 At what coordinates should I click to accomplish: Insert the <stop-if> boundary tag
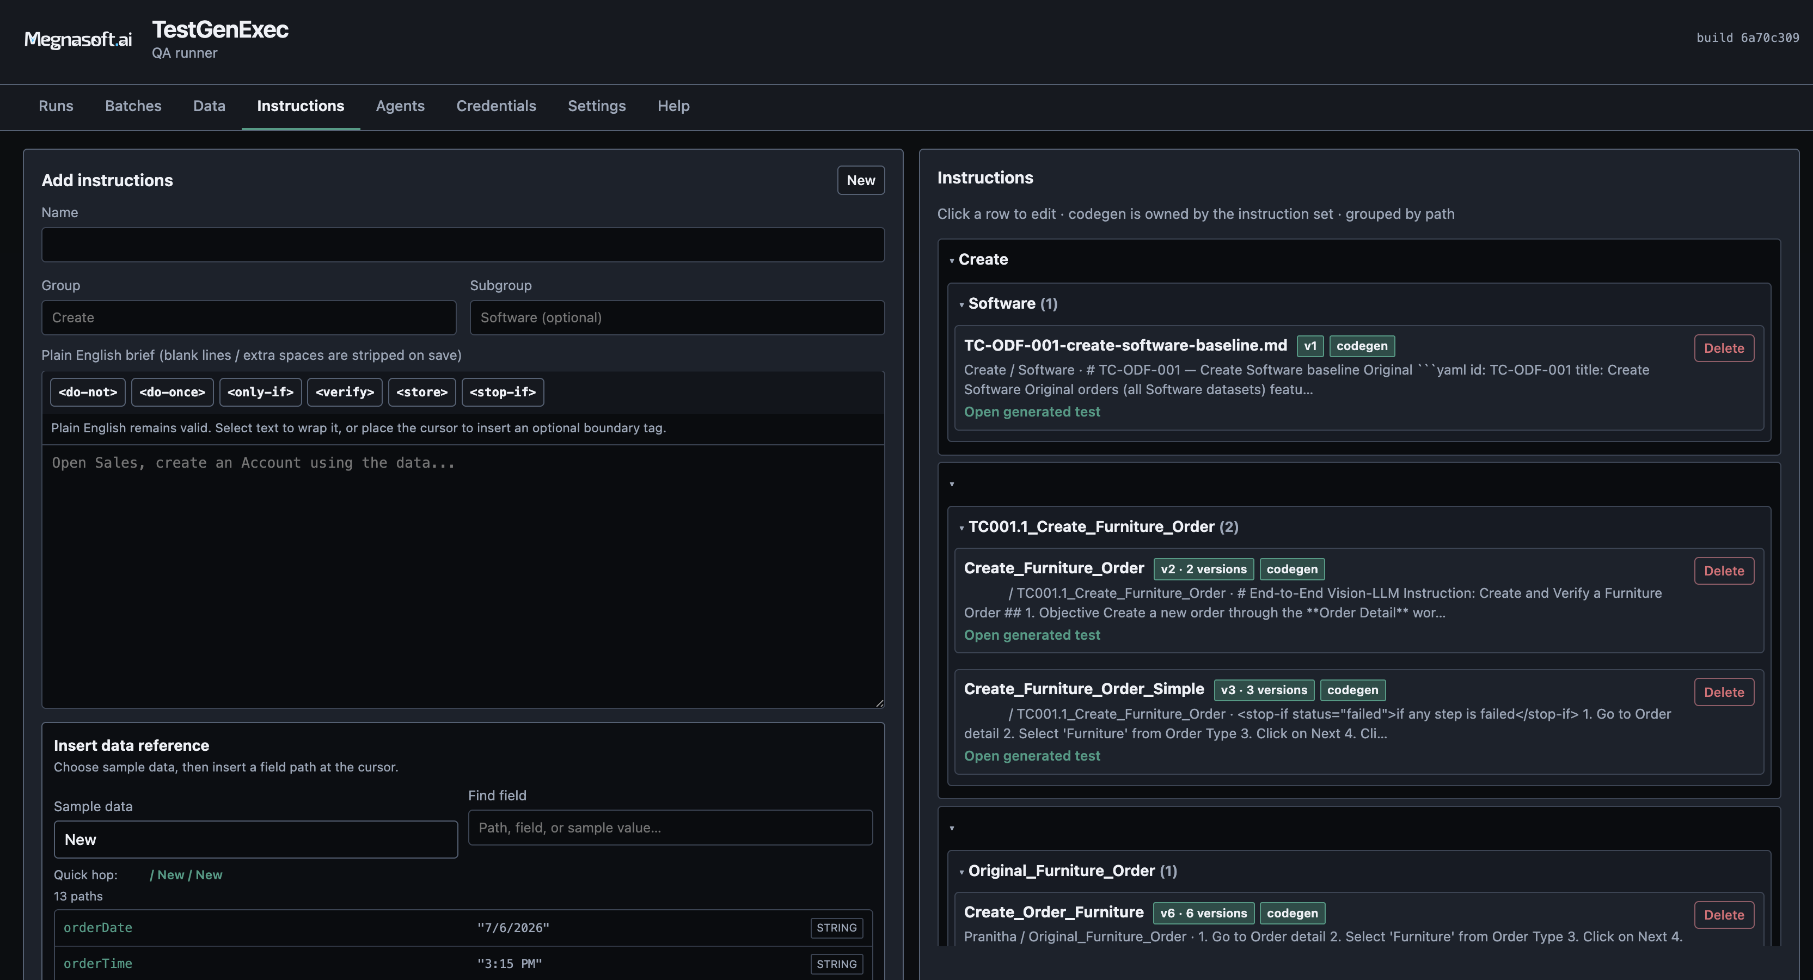(503, 392)
